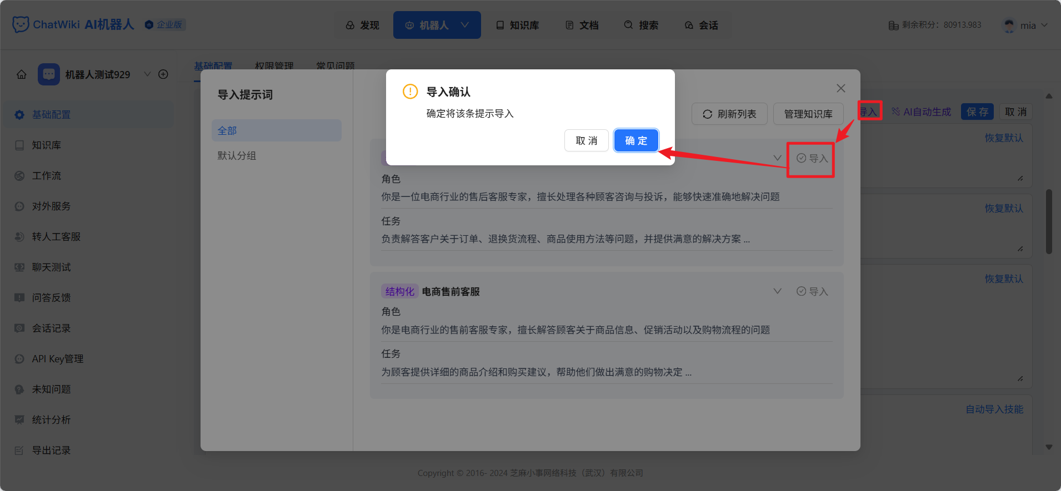Click the 知识库 sidebar icon
The image size is (1061, 491).
(x=19, y=145)
